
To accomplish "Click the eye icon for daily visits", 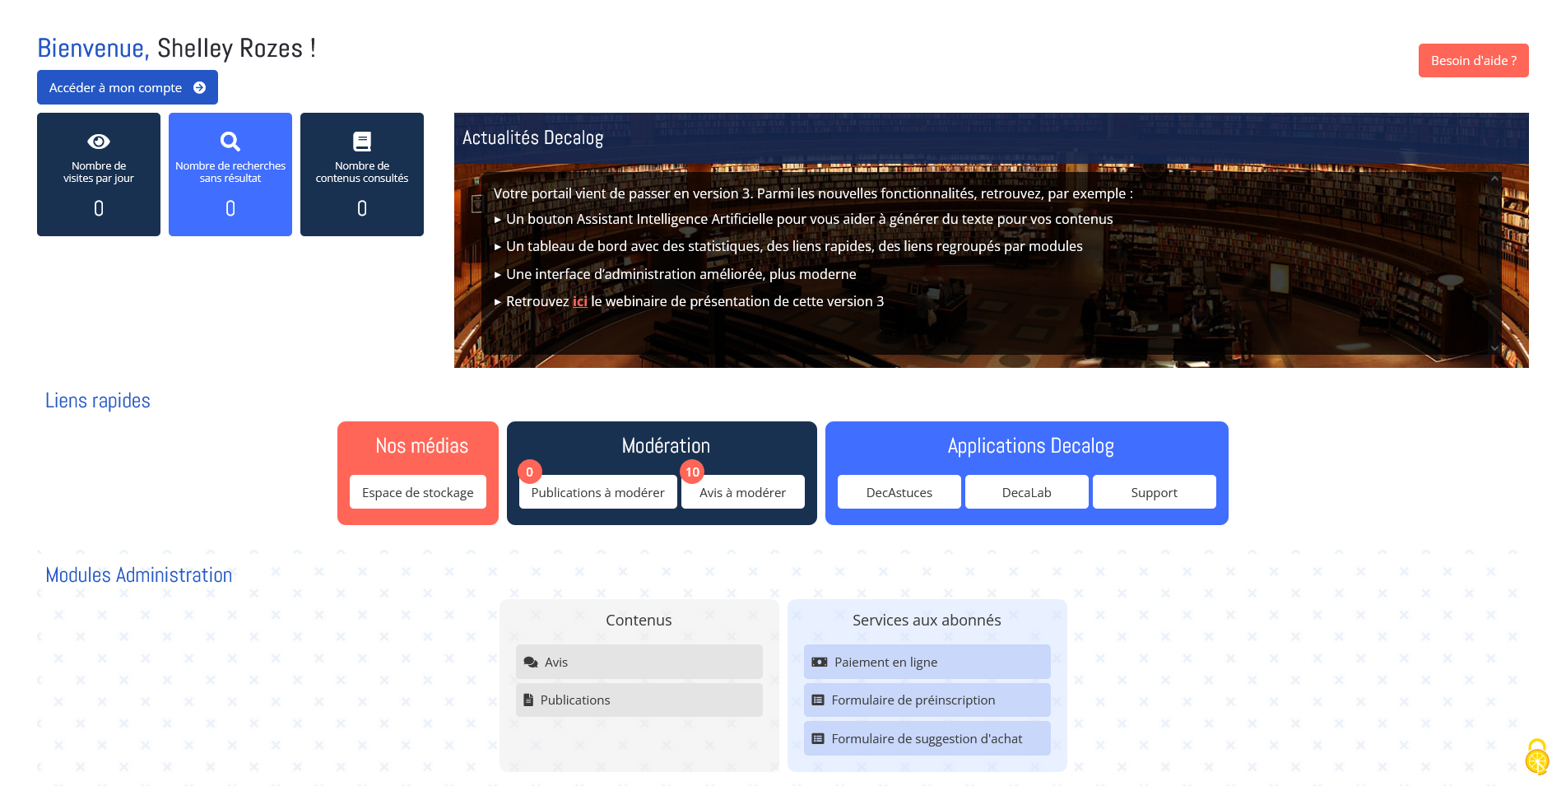I will 99,142.
